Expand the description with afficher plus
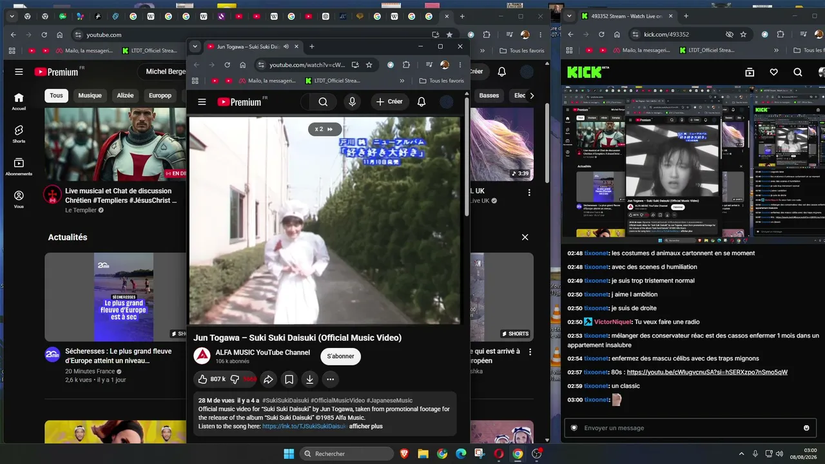The image size is (825, 464). [366, 427]
